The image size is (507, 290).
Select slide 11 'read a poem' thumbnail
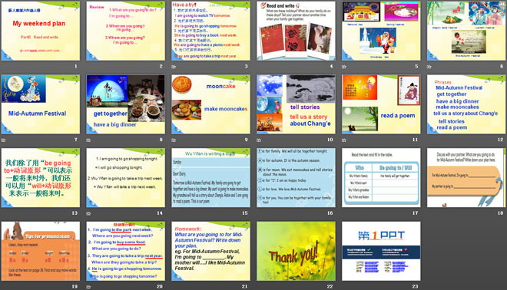[x=381, y=104]
